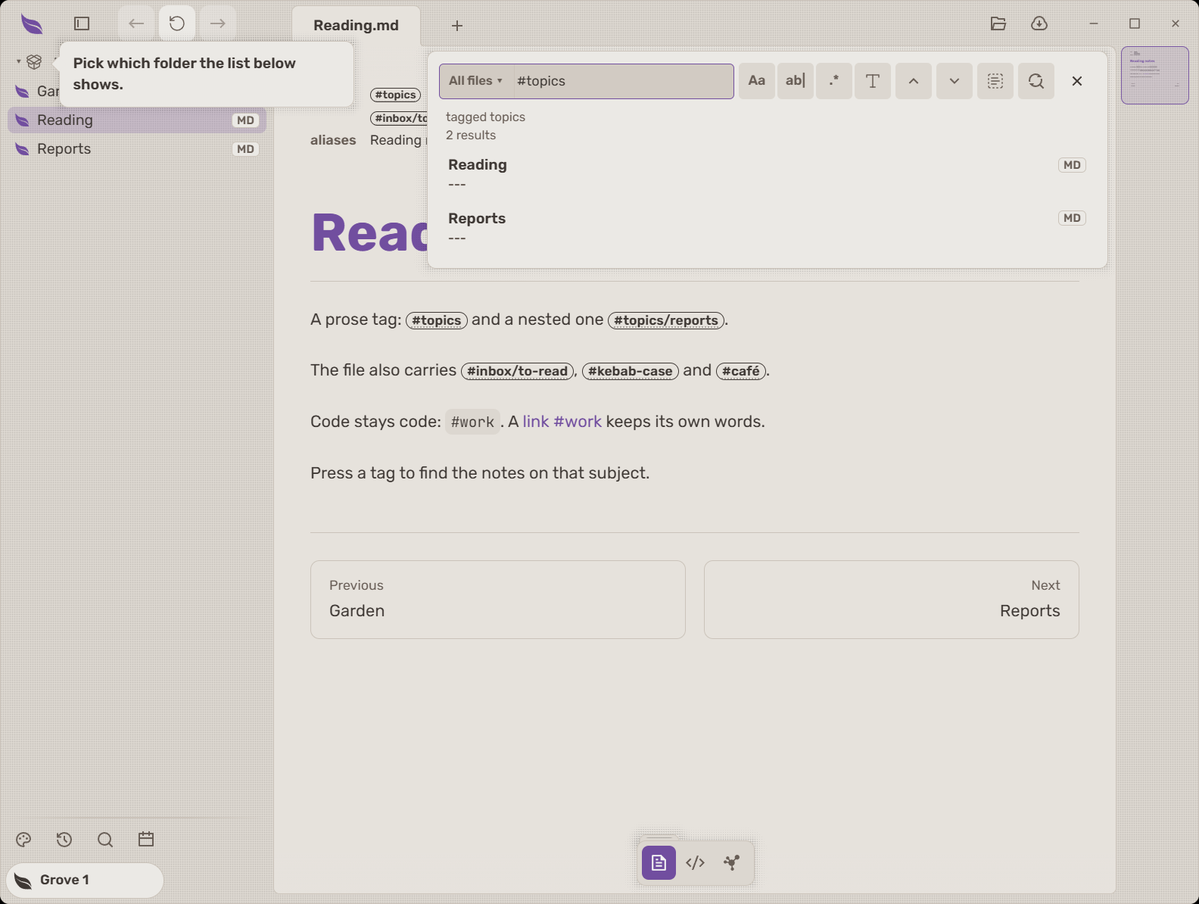Focus the search field containing #topics
Image resolution: width=1199 pixels, height=904 pixels.
[622, 81]
